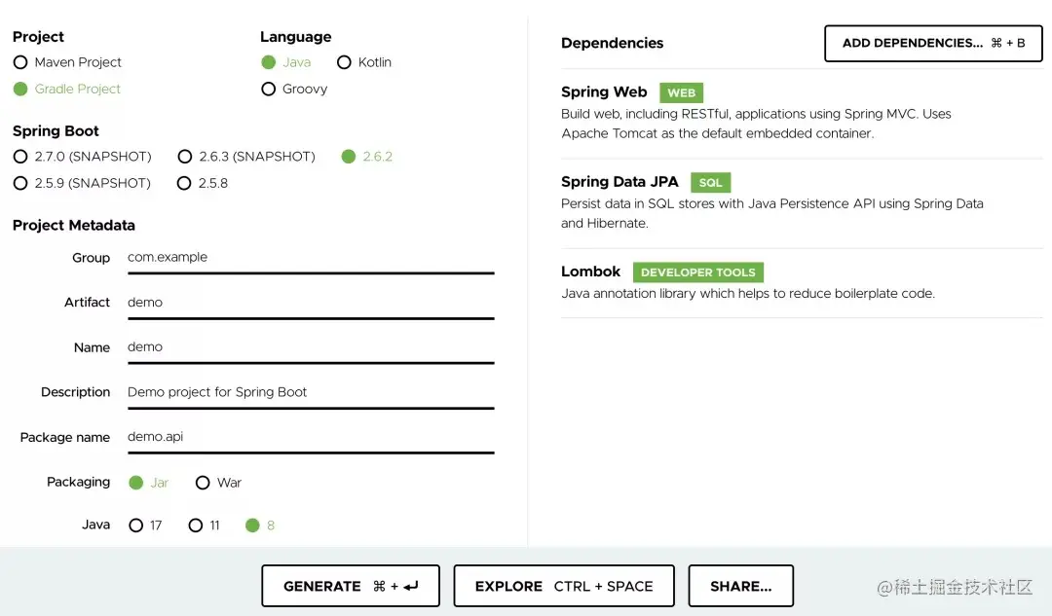Select Gradle Project option

(x=20, y=89)
